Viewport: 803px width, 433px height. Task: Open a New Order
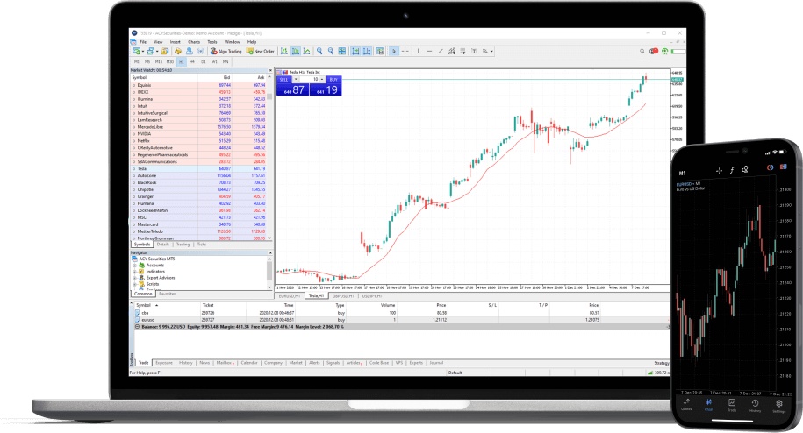(260, 51)
